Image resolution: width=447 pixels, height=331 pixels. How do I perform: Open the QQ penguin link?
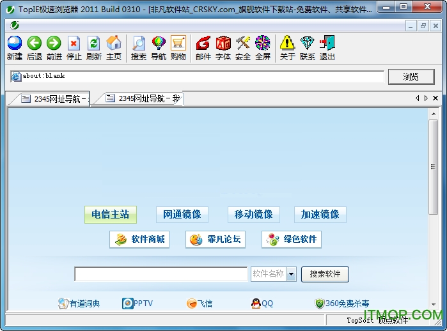click(262, 304)
